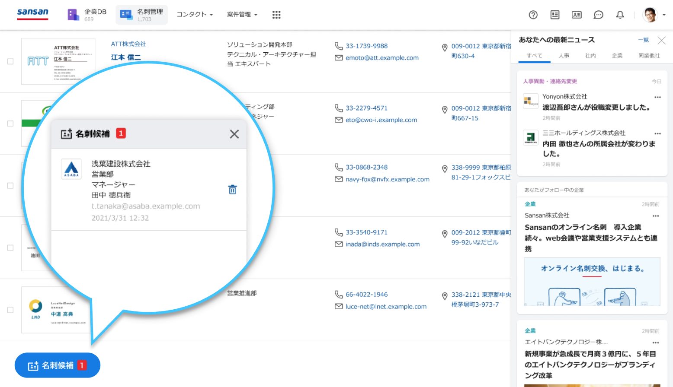Screen dimensions: 673x387
Task: Switch to the 企業 news tab
Action: 617,56
